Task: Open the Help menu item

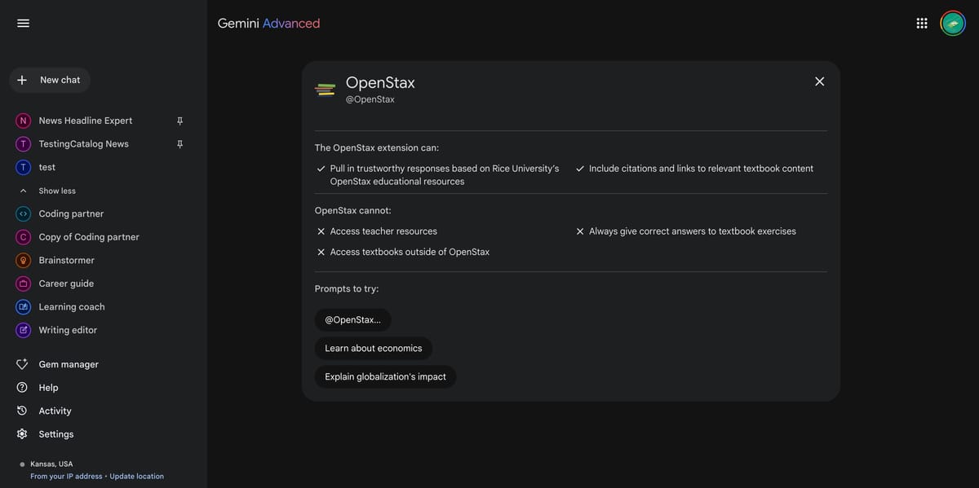Action: [47, 387]
